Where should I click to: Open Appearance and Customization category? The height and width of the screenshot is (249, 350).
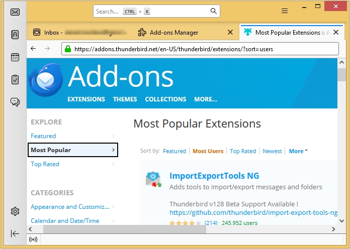(x=70, y=207)
